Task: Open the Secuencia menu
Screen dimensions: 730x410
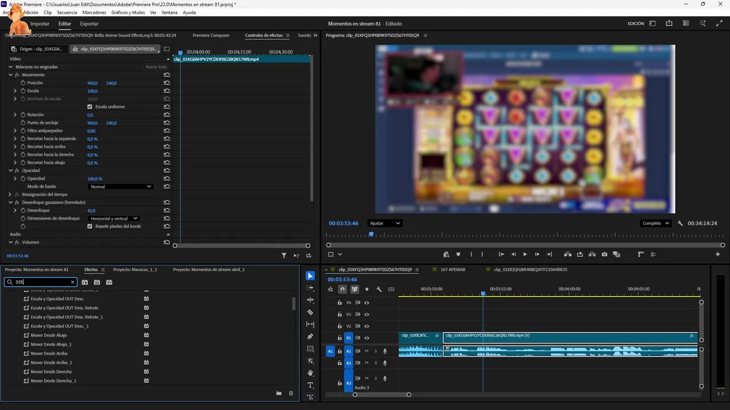Action: click(67, 13)
